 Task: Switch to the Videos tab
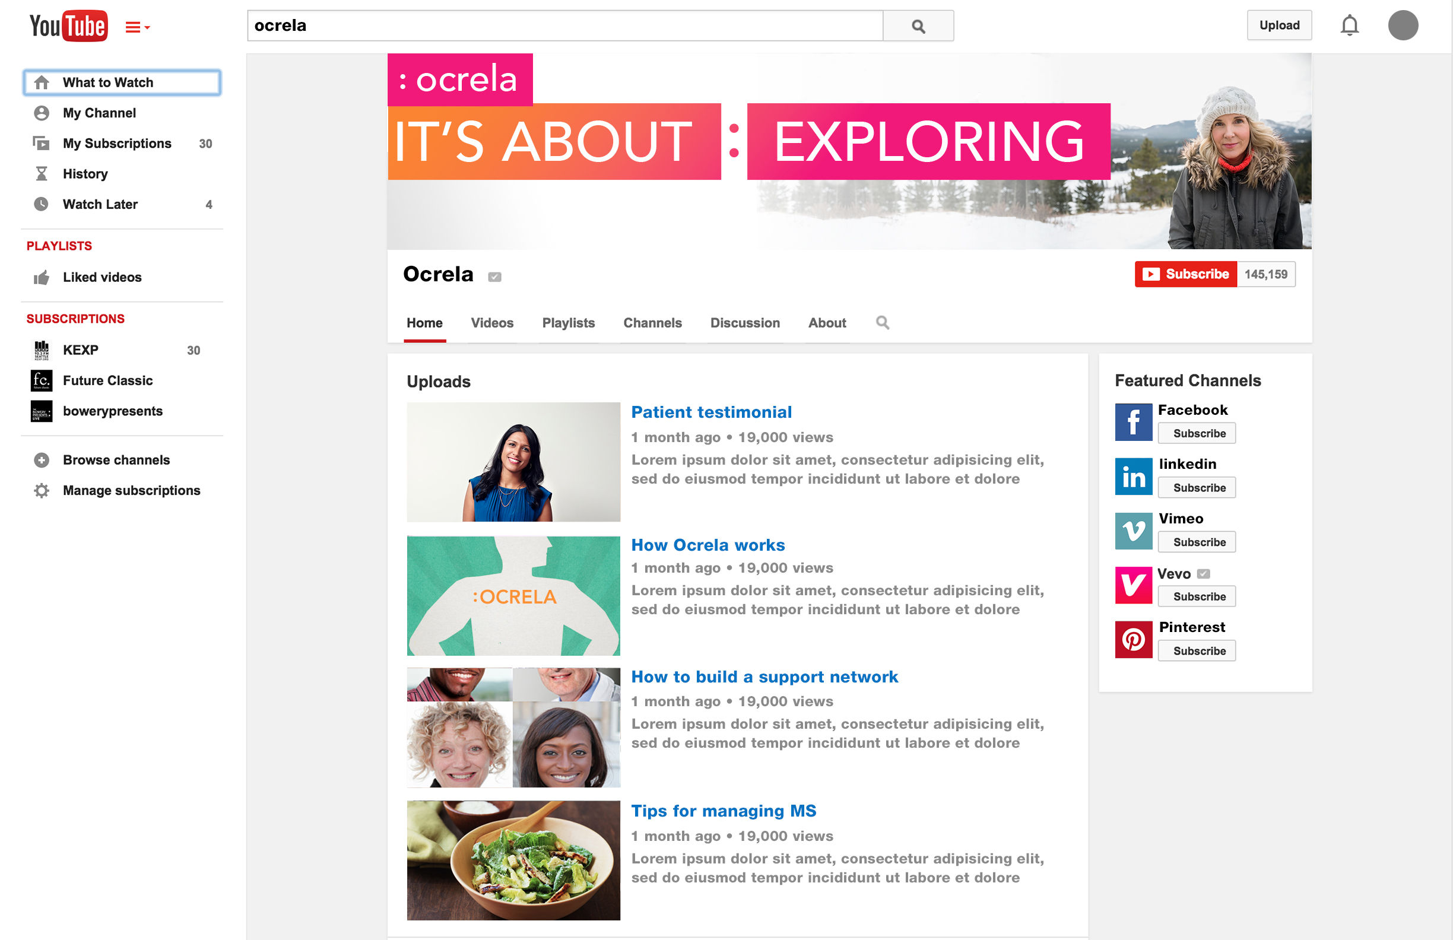(x=492, y=323)
